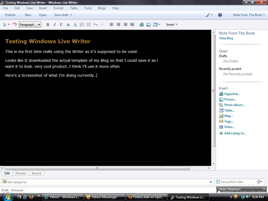
Task: Click the Undo toolbar icon
Action: 15,24
